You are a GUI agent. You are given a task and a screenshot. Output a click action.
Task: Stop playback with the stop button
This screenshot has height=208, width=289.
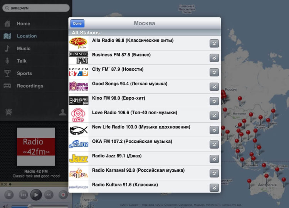[x=9, y=195]
